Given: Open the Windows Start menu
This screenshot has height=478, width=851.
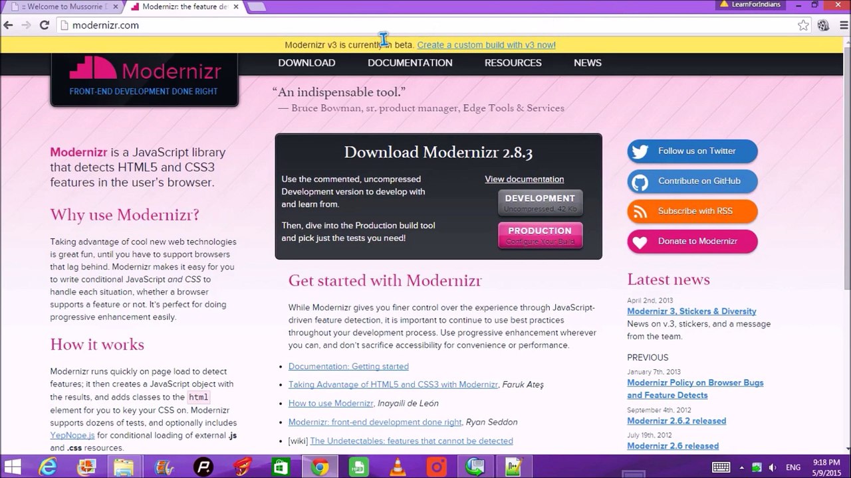Looking at the screenshot, I should (x=11, y=467).
